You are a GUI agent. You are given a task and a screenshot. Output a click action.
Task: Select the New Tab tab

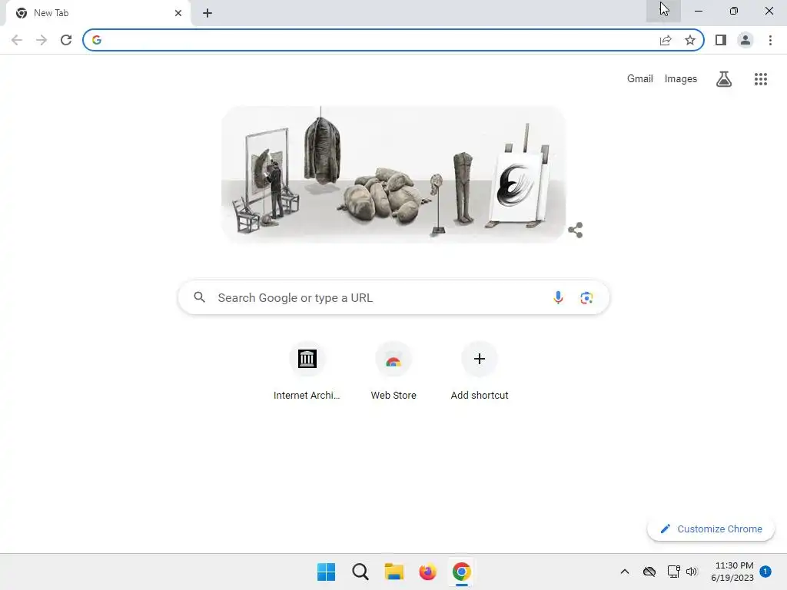pos(98,13)
